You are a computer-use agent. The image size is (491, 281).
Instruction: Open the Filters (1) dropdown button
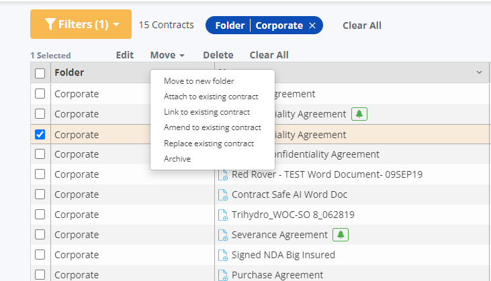click(x=81, y=24)
